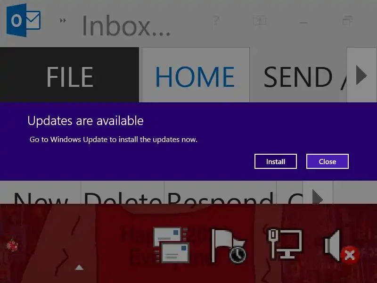Open the Respond ribbon group
Image resolution: width=377 pixels, height=283 pixels.
point(220,192)
